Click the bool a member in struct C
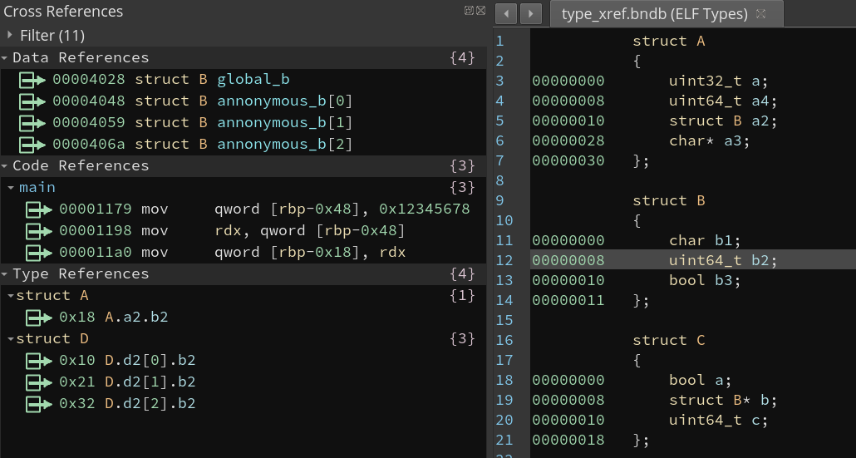856x458 pixels. [701, 381]
